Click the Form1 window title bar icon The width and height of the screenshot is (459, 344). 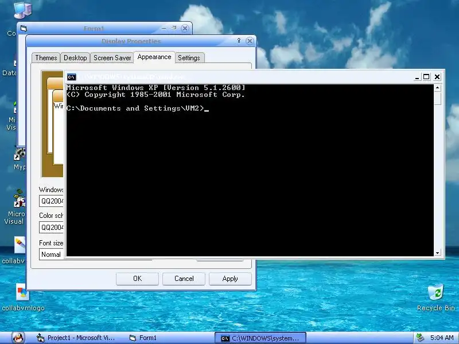click(x=24, y=28)
